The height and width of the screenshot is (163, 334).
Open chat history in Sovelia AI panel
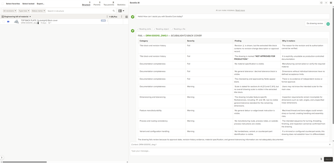(x=321, y=3)
